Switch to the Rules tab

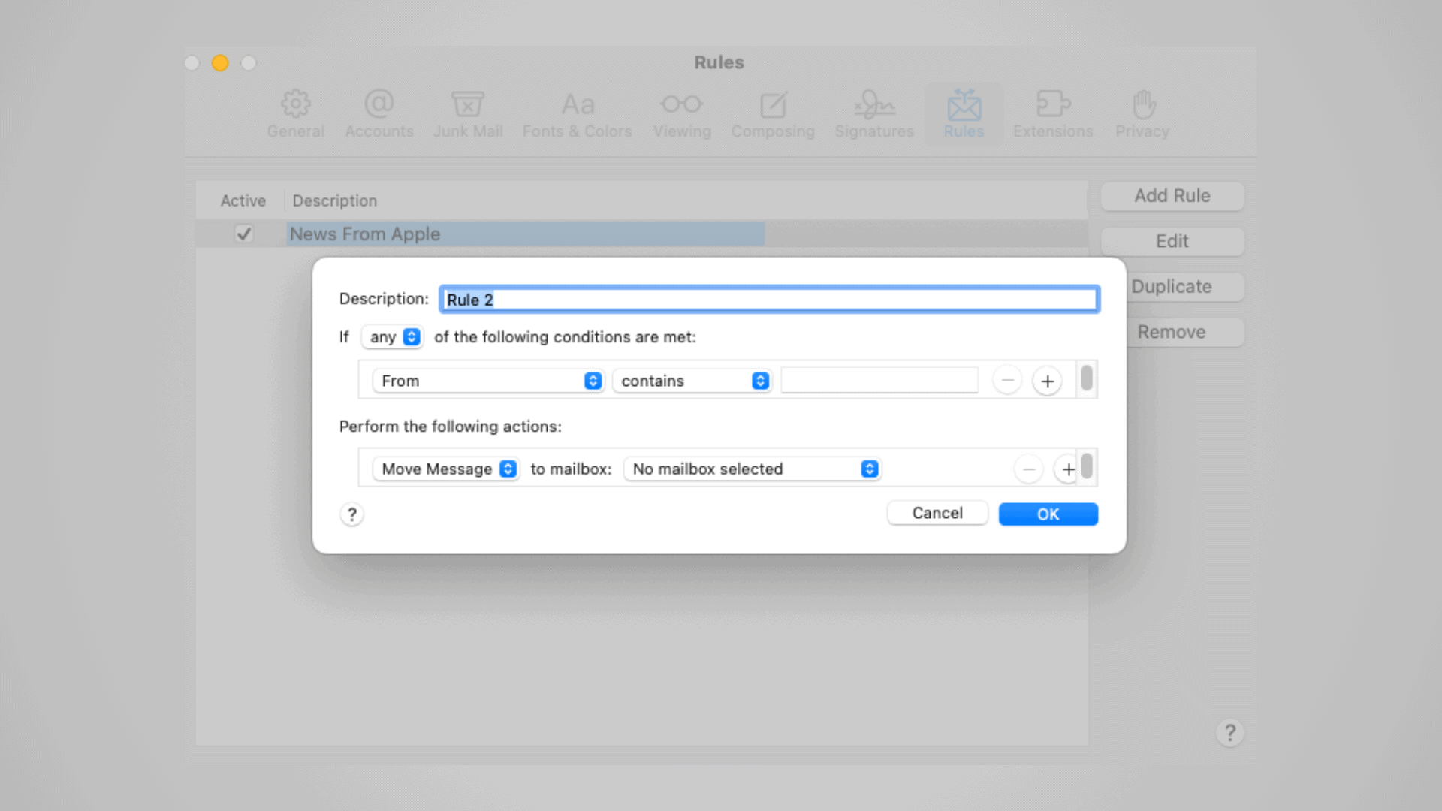964,113
